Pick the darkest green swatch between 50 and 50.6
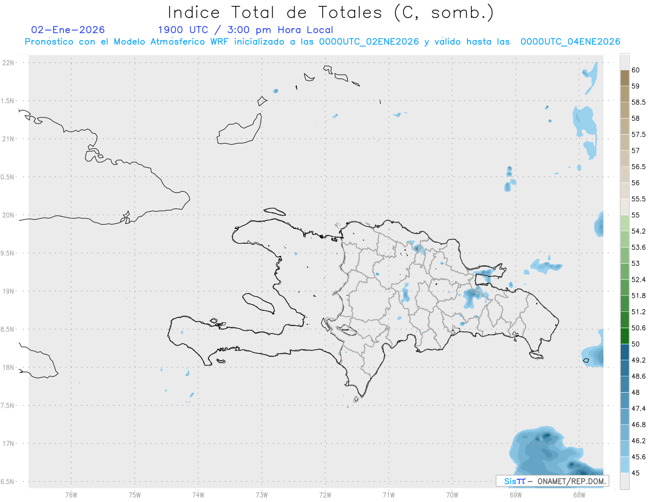The height and width of the screenshot is (502, 650). (x=625, y=336)
